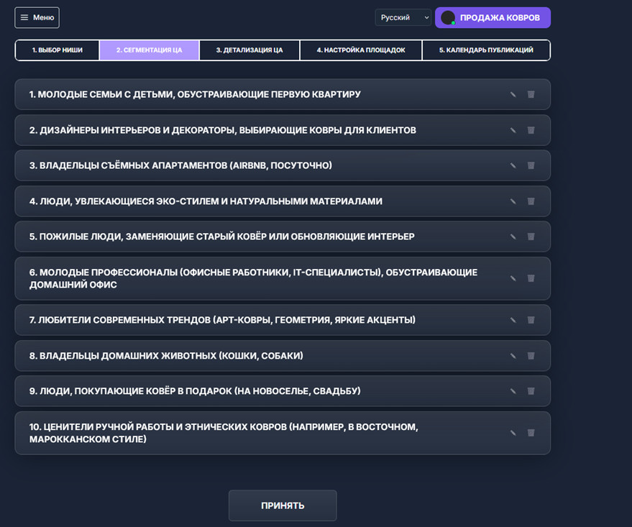The image size is (632, 527).
Task: Select the 2. СЕГМЕНТАЦИЯ ЦА tab
Action: [x=149, y=50]
